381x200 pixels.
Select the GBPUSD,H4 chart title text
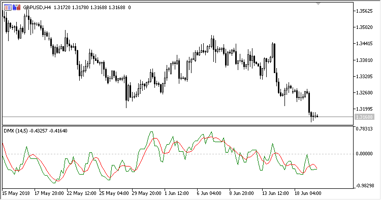[37, 8]
